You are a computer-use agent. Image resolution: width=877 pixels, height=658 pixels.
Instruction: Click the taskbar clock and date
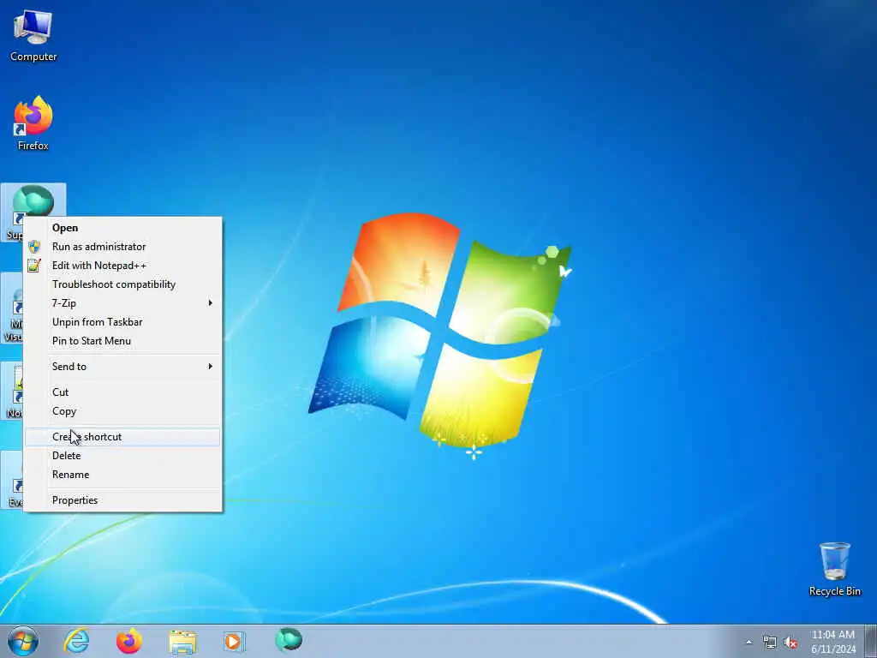[833, 642]
